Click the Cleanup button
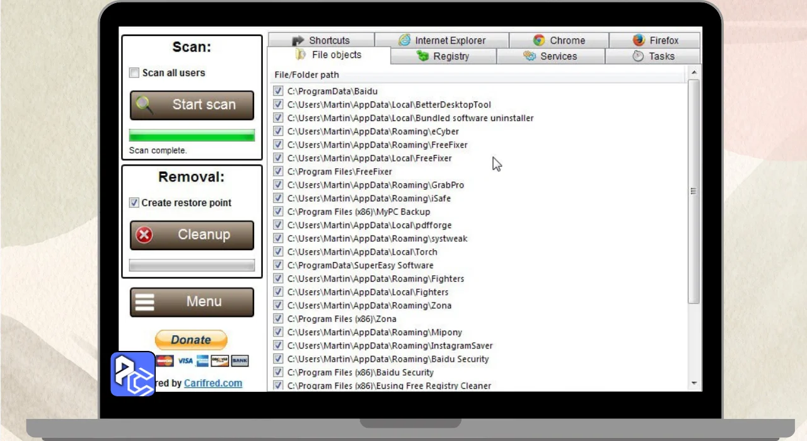 192,235
